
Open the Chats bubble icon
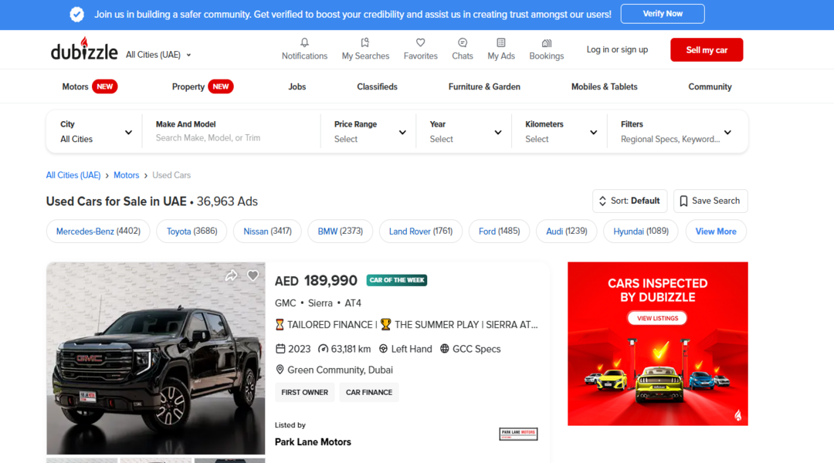pos(463,42)
